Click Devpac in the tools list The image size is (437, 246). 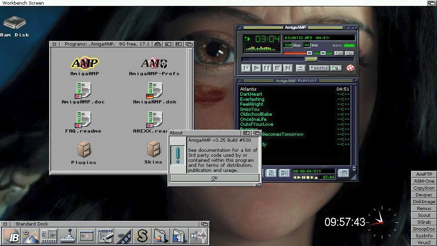point(424,195)
